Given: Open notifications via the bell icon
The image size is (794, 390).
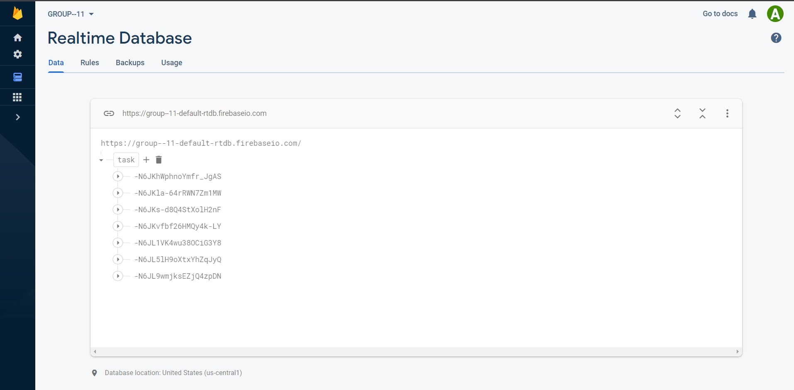Looking at the screenshot, I should point(752,14).
